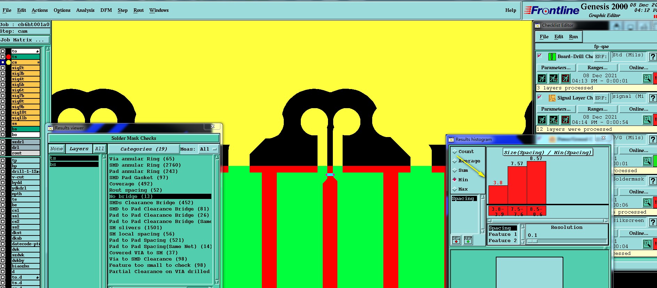Click histogram horizontal scrollbar right arrow

pos(606,221)
